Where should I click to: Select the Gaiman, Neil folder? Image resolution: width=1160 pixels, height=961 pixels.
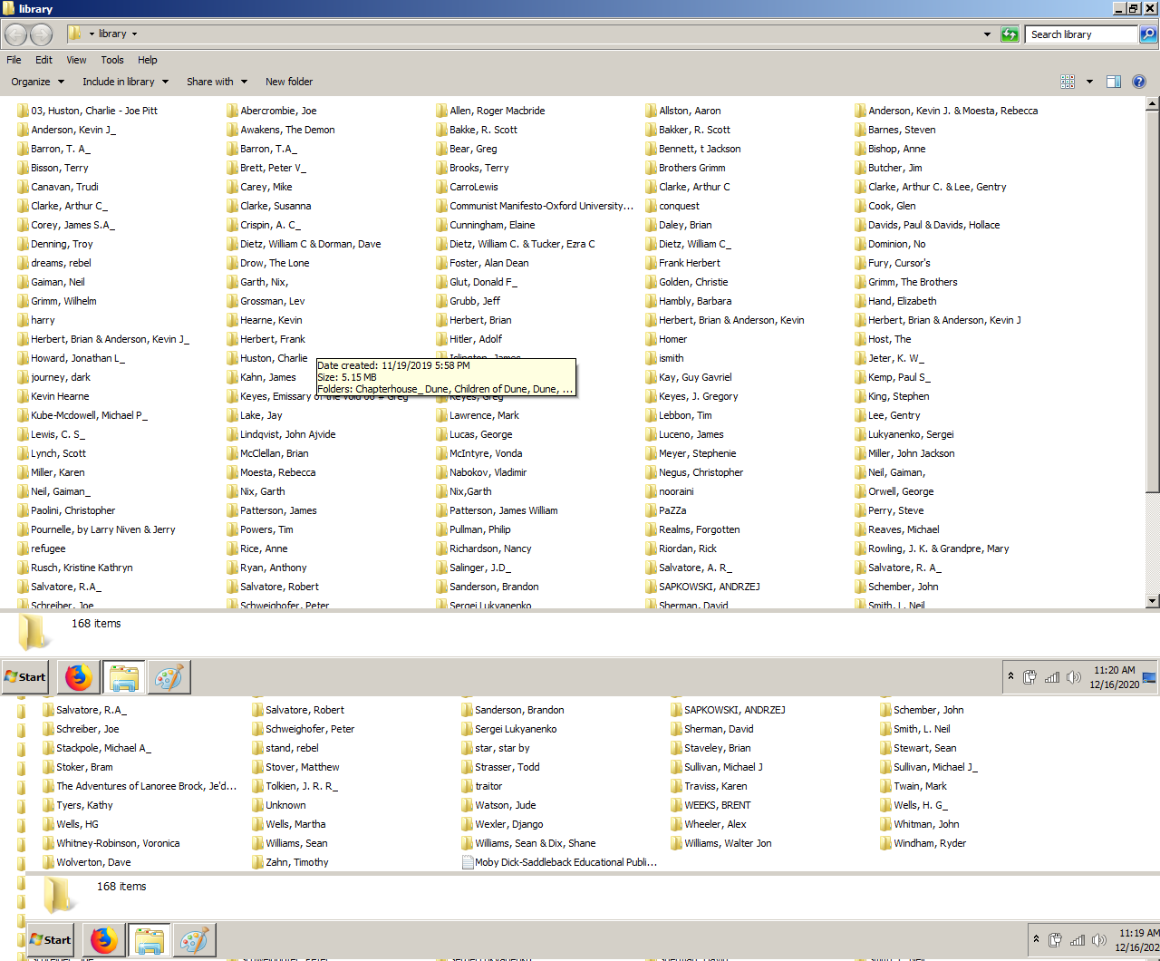[52, 282]
